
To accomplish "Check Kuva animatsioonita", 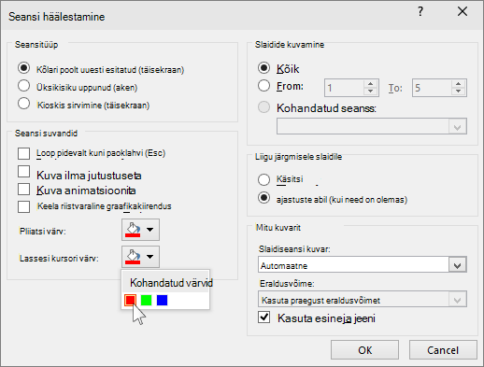I will click(x=24, y=190).
